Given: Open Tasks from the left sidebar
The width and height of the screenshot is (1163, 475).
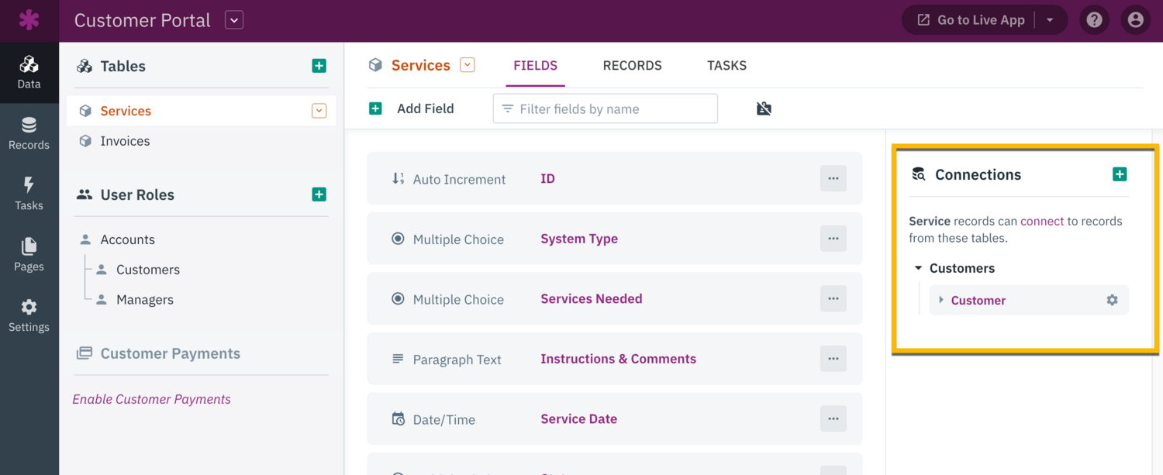Looking at the screenshot, I should (x=29, y=194).
